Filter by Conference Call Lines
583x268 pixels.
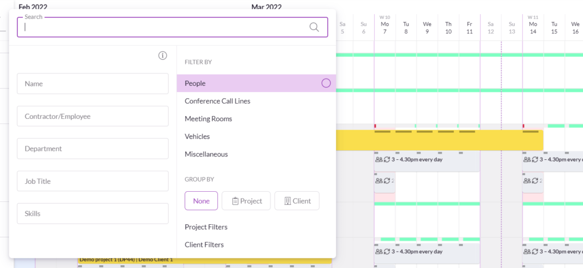[x=217, y=101]
